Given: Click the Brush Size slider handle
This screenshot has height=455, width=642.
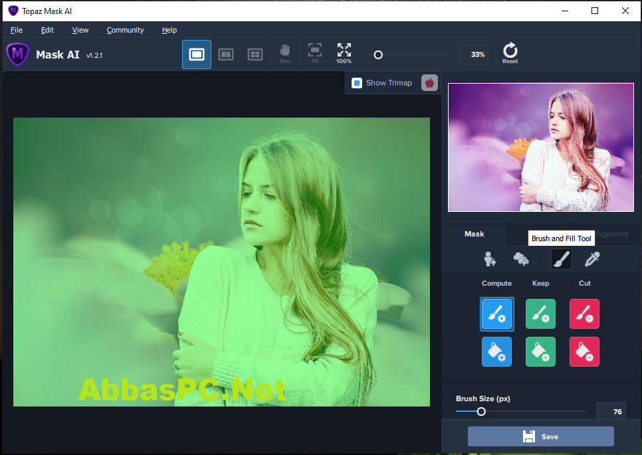Looking at the screenshot, I should pos(481,412).
